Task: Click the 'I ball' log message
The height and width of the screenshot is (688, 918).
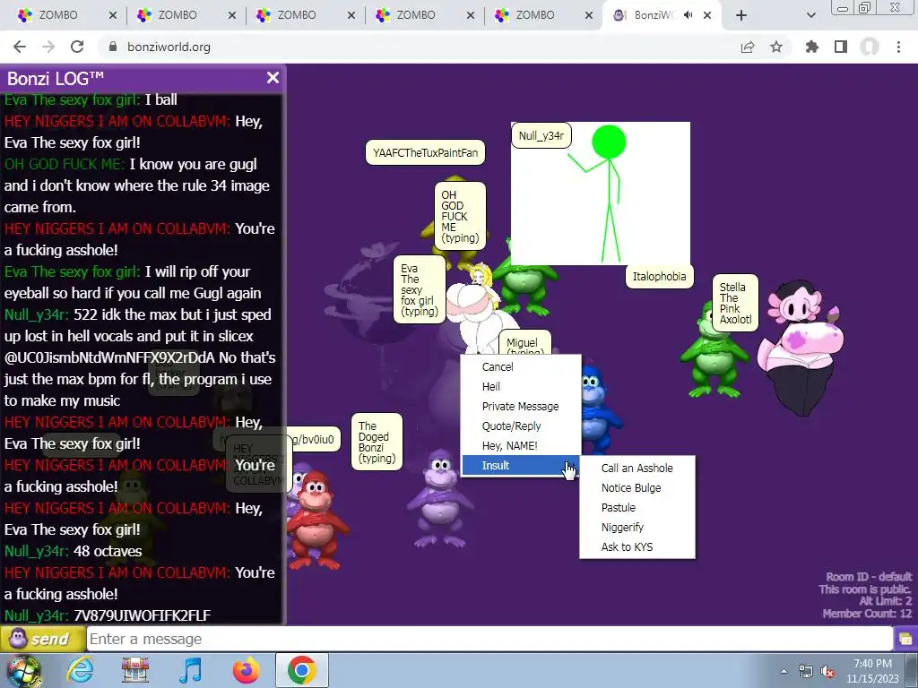Action: (x=161, y=99)
